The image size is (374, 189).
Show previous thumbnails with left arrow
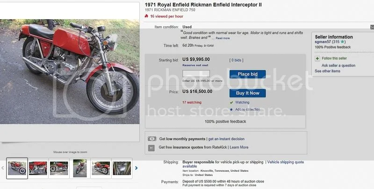pos(3,168)
